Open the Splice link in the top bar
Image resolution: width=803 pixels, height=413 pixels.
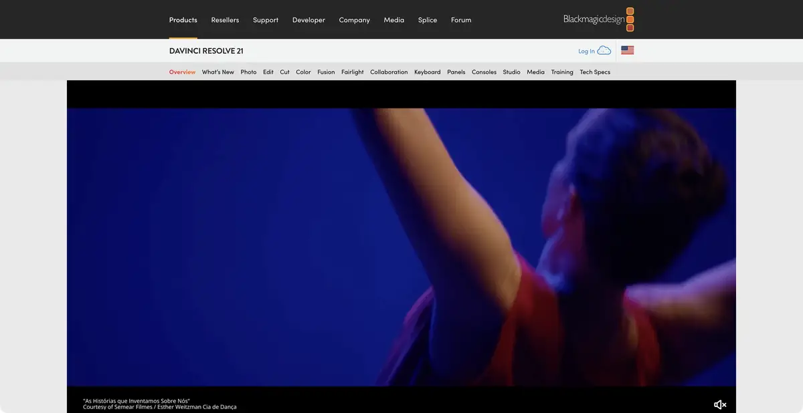pyautogui.click(x=428, y=20)
